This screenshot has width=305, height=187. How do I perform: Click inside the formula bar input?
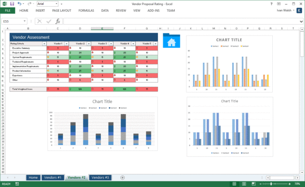(177, 21)
